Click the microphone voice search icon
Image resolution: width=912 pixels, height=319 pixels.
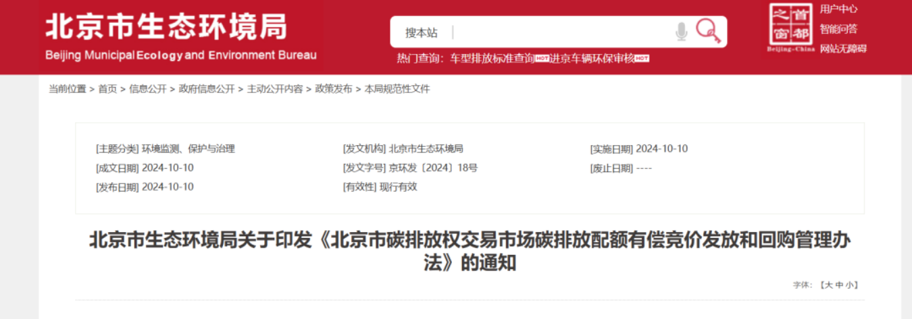(x=681, y=31)
